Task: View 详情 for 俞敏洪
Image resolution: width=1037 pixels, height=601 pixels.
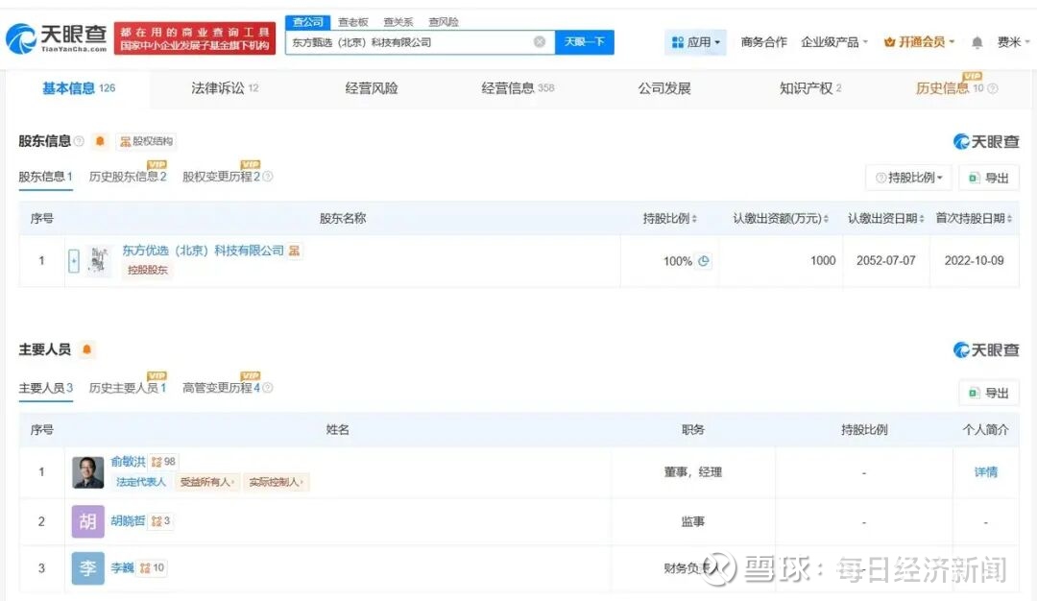Action: pyautogui.click(x=985, y=472)
